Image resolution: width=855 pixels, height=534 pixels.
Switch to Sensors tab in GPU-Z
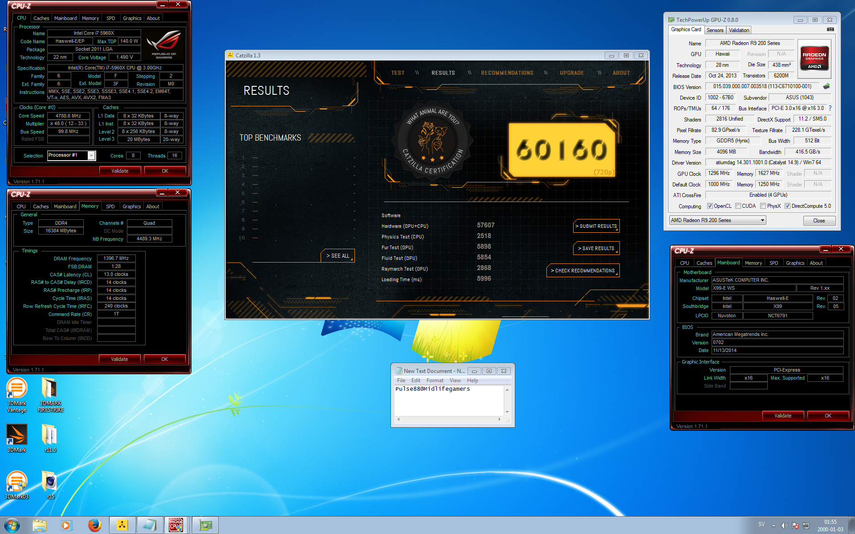click(715, 30)
